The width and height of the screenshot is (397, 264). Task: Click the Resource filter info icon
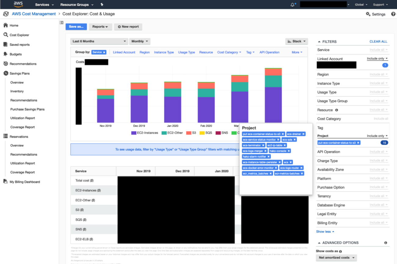pos(337,110)
